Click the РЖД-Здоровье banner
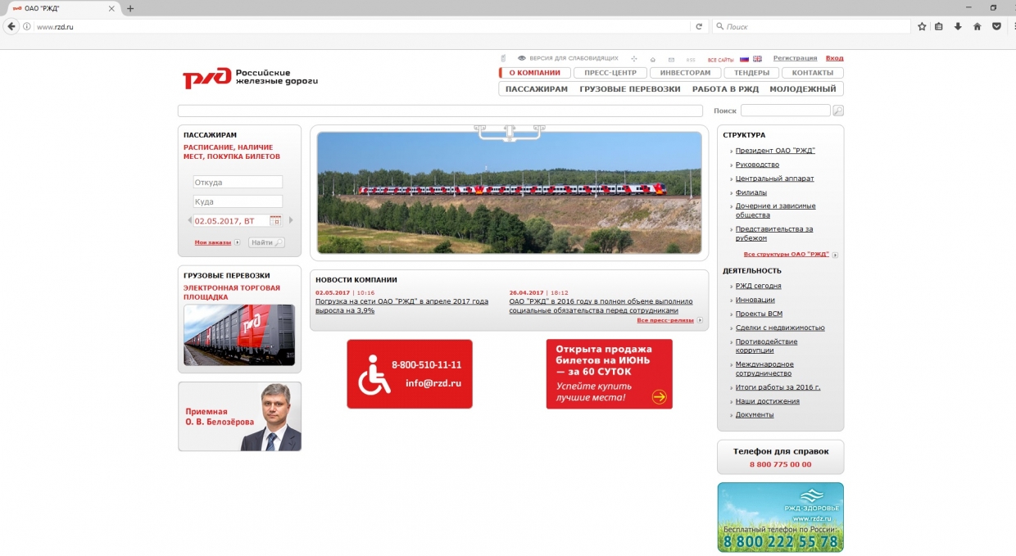1016x556 pixels. pyautogui.click(x=780, y=517)
